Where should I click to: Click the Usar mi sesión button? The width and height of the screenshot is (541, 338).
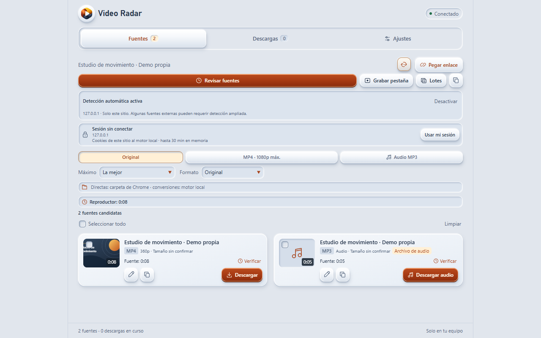point(440,135)
